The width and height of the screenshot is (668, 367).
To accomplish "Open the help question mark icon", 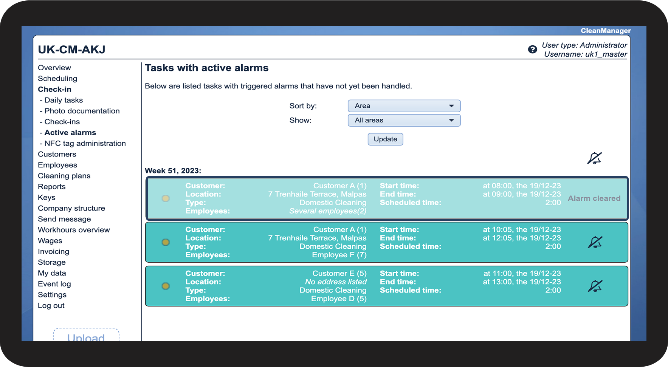I will pyautogui.click(x=532, y=50).
